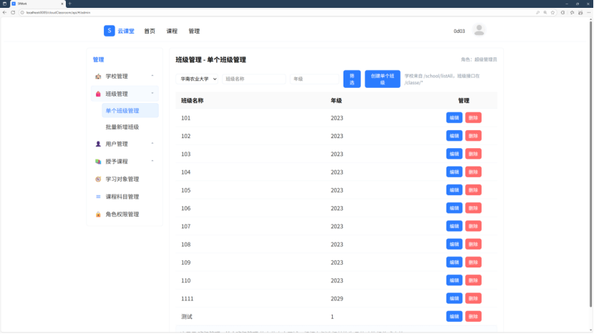Delete class 1111
The height and width of the screenshot is (334, 594).
tap(473, 298)
